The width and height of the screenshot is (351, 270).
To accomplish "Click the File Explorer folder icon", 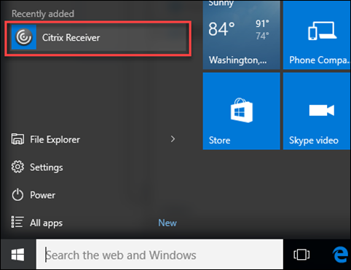I will [17, 139].
